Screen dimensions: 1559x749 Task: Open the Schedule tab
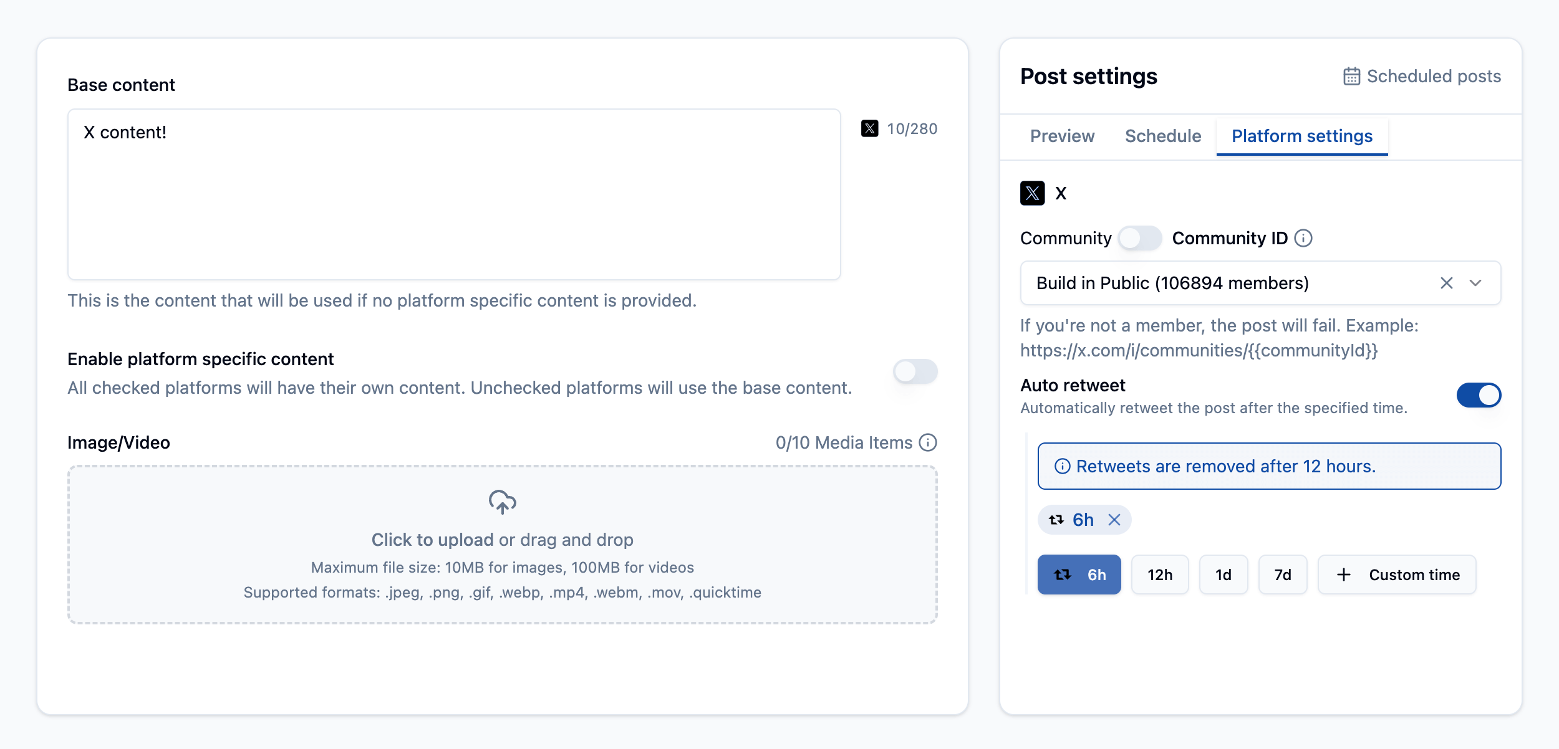[1163, 136]
